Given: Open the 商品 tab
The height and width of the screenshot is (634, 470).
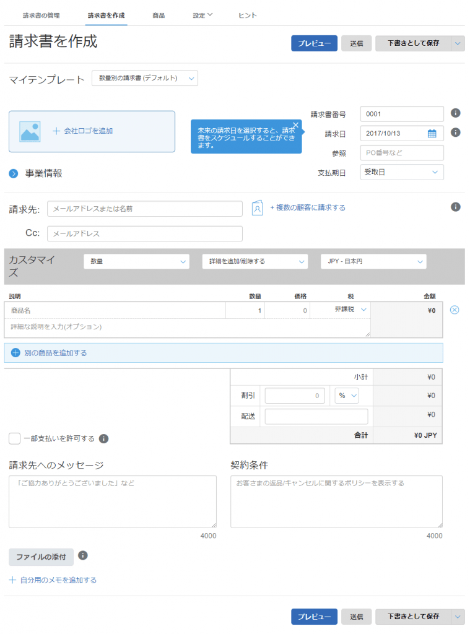Looking at the screenshot, I should [159, 15].
